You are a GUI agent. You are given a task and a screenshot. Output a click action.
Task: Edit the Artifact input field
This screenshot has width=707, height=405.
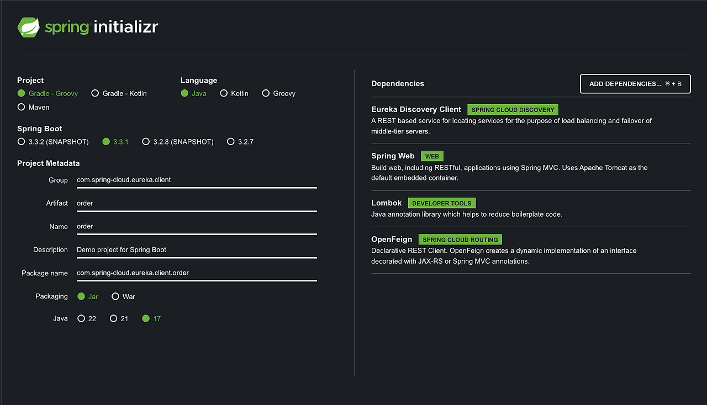(x=197, y=204)
